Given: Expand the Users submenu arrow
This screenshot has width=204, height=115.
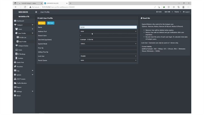Looking at the screenshot, I should [33, 29].
